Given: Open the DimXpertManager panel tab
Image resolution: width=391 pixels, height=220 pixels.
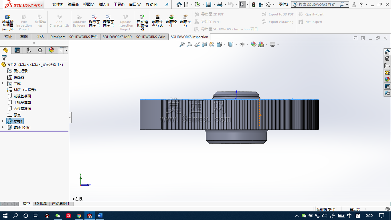Looking at the screenshot, I should [x=40, y=50].
